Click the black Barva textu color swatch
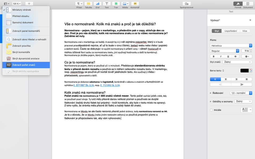This screenshot has height=159, width=255. (244, 70)
